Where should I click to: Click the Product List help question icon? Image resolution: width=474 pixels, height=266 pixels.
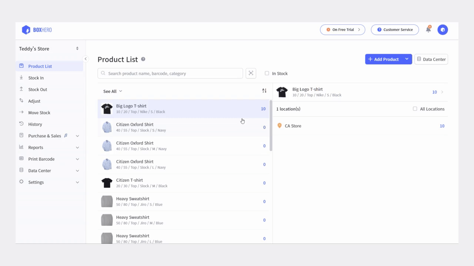point(143,59)
